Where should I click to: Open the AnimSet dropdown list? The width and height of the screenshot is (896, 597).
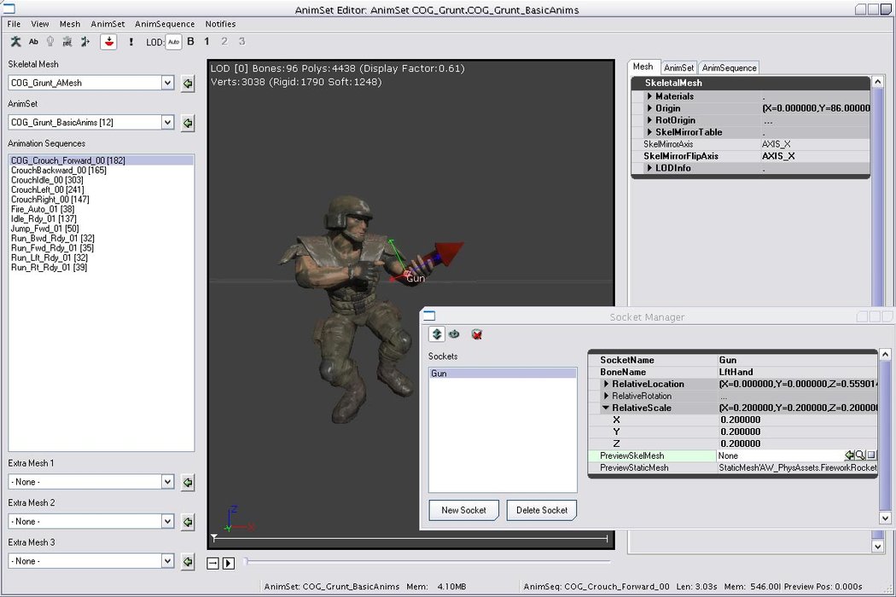[167, 123]
